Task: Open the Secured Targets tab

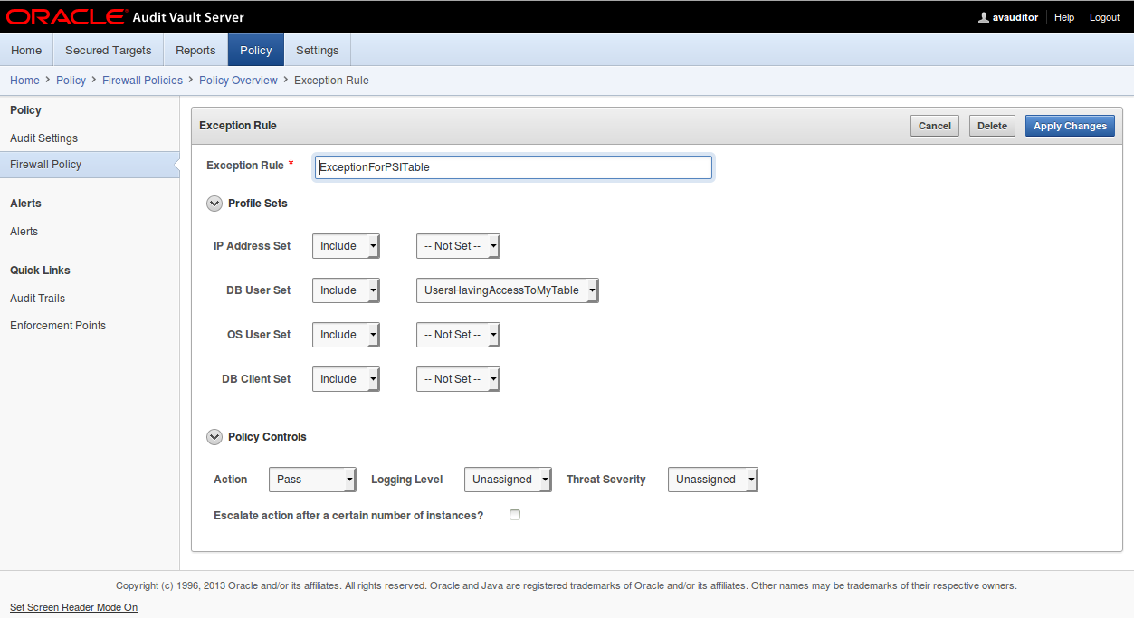Action: (109, 51)
